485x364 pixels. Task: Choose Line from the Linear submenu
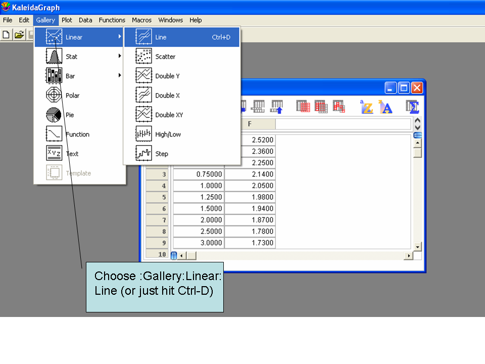pos(182,37)
